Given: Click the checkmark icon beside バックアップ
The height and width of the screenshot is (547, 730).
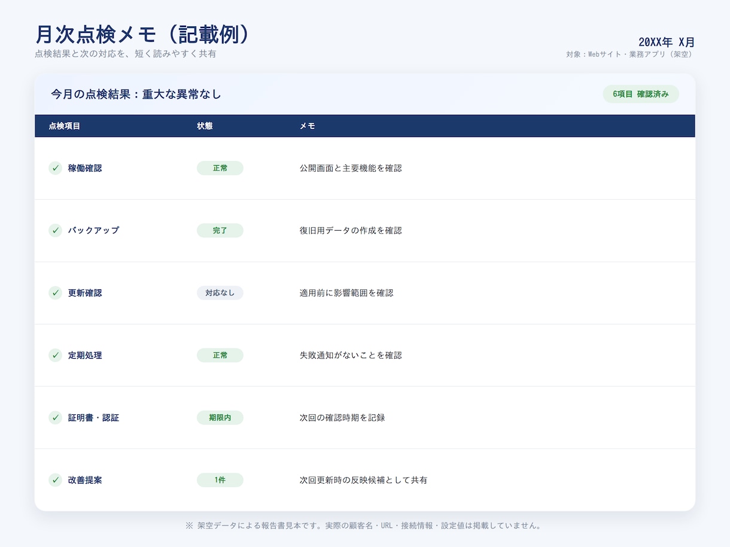Looking at the screenshot, I should [x=56, y=230].
